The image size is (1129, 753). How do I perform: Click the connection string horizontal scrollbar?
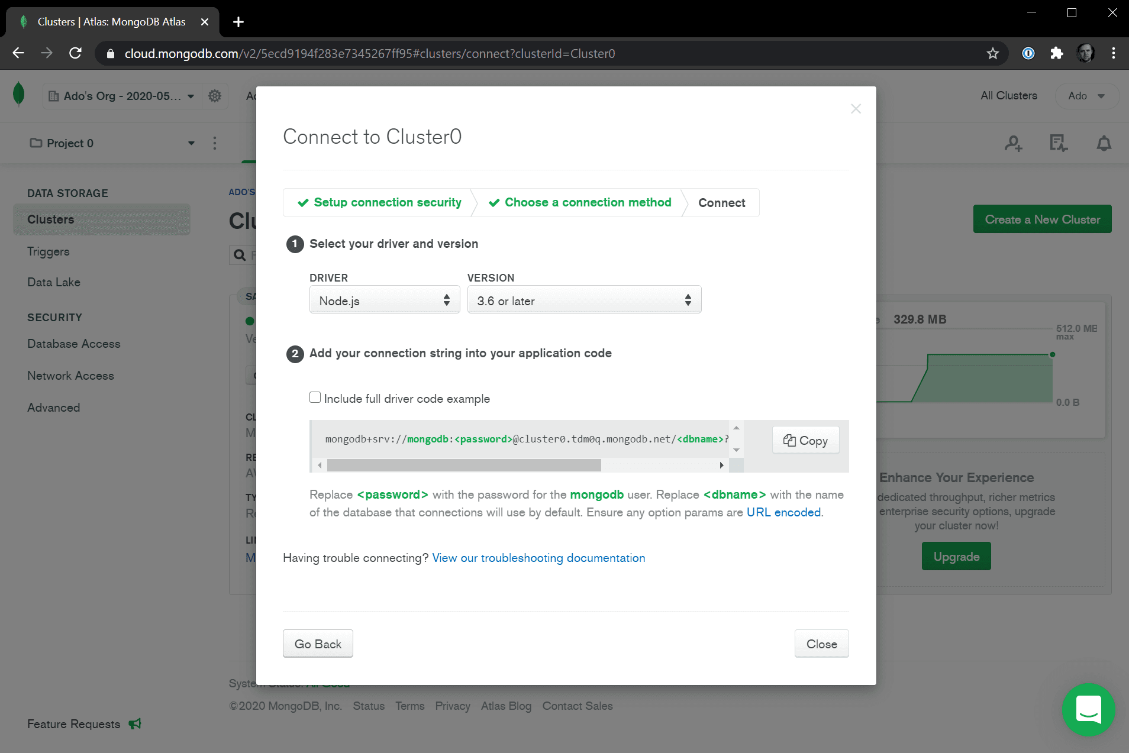click(464, 466)
